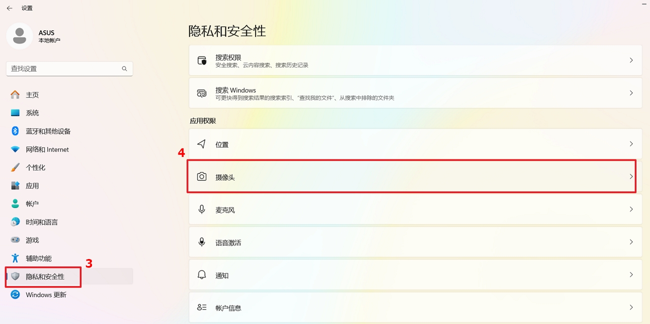Open the 帐户信息 permission settings

[415, 307]
